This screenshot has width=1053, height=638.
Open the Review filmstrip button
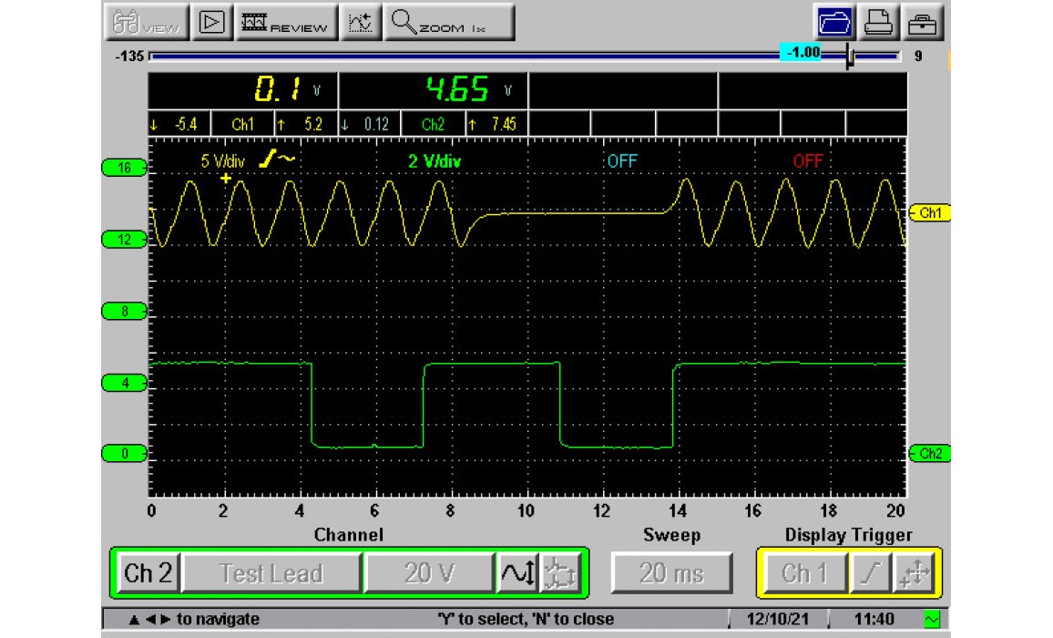point(286,22)
